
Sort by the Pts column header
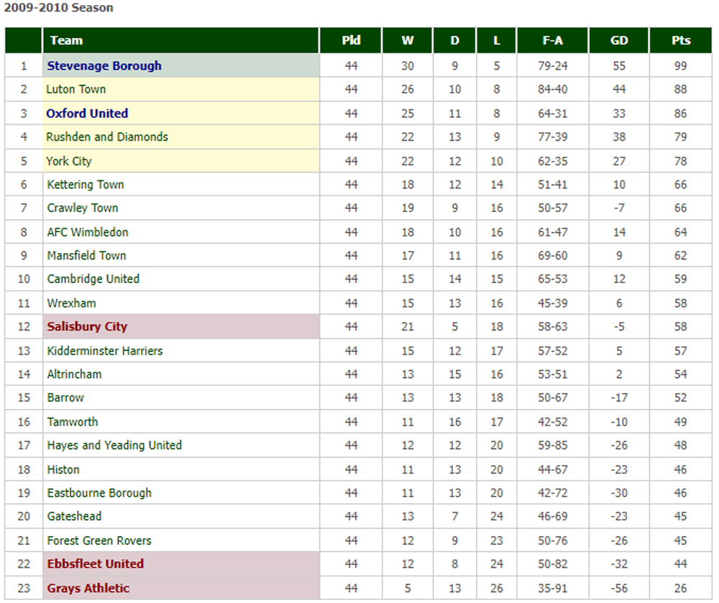[680, 40]
